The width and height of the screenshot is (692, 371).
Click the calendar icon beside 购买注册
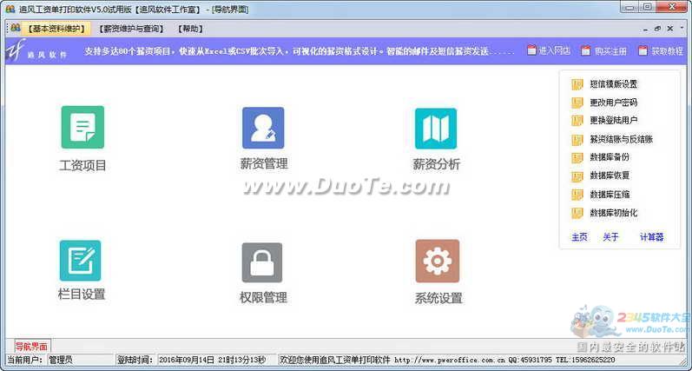point(586,50)
